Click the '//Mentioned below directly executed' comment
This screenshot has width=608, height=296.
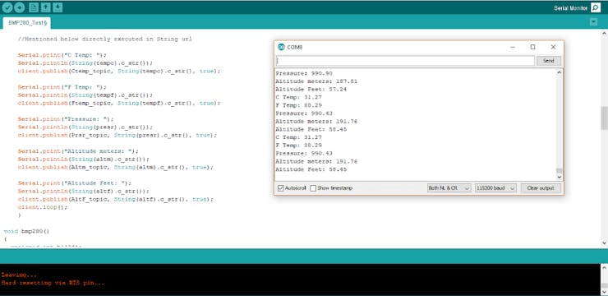(x=104, y=39)
